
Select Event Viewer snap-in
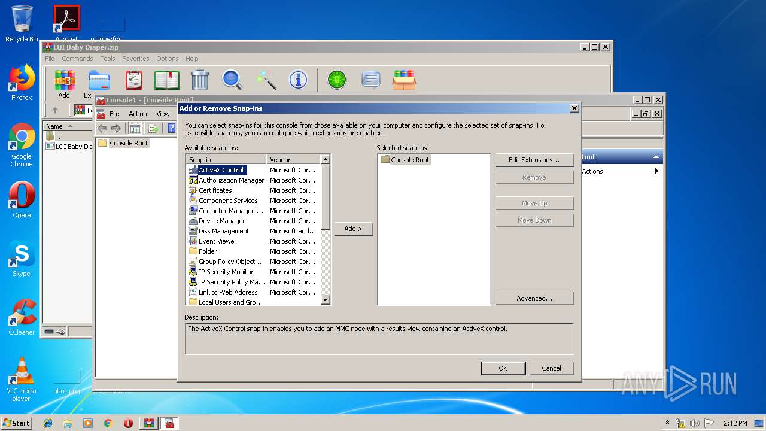(x=253, y=241)
